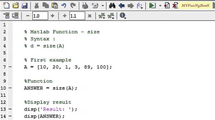This screenshot has width=215, height=120.
Task: Insert a cell break
Action: pos(6,16)
